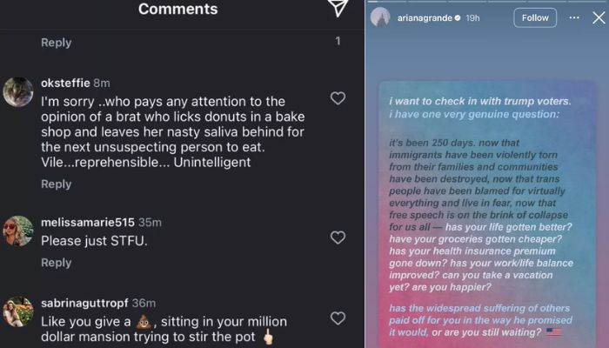Follow arianagrande from the story
This screenshot has height=348, width=609.
pos(535,17)
